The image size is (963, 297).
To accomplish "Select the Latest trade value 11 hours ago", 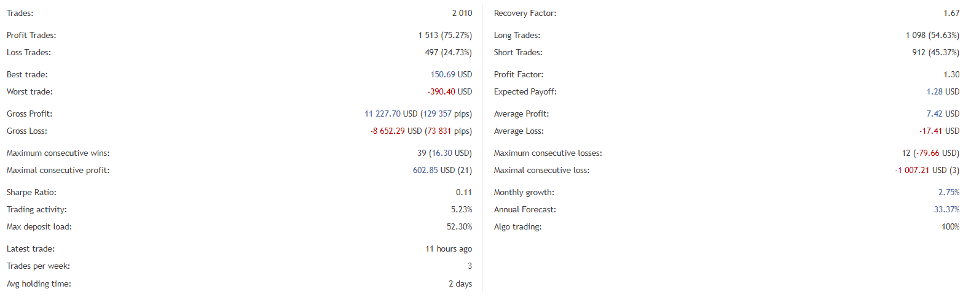I will [x=449, y=249].
